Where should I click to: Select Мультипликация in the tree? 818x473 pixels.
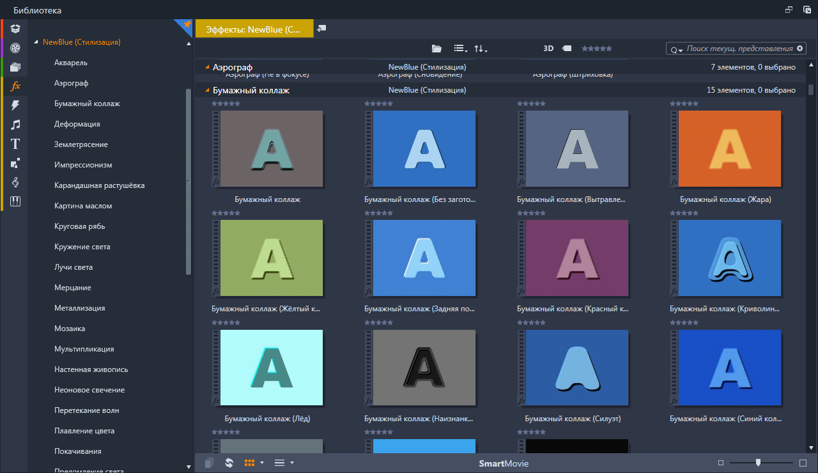pyautogui.click(x=84, y=349)
